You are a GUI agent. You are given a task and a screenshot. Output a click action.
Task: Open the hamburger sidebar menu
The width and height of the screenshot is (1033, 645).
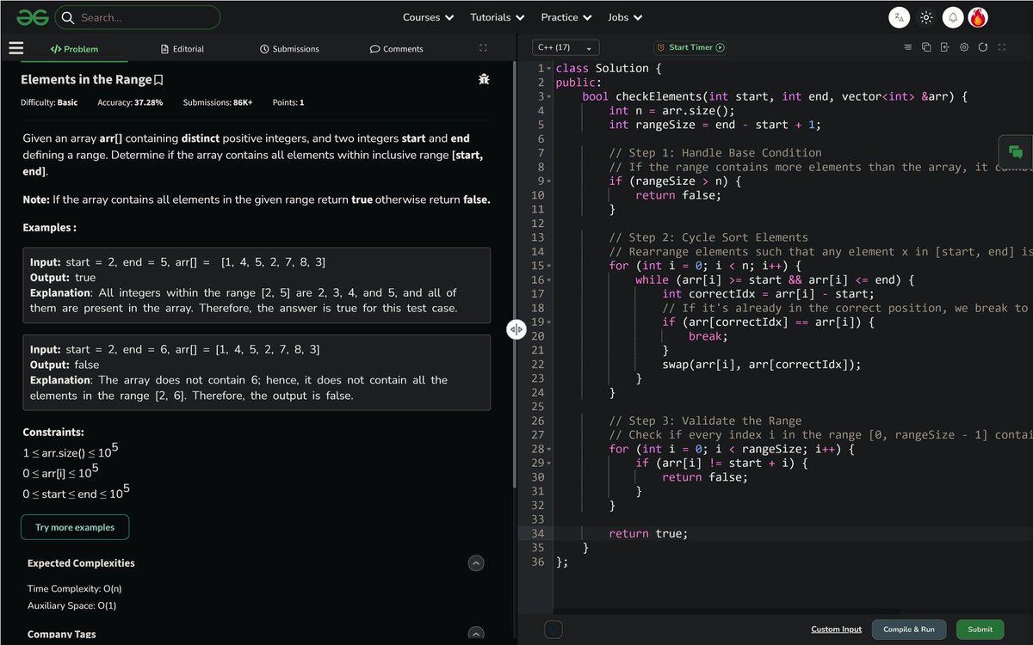[16, 48]
